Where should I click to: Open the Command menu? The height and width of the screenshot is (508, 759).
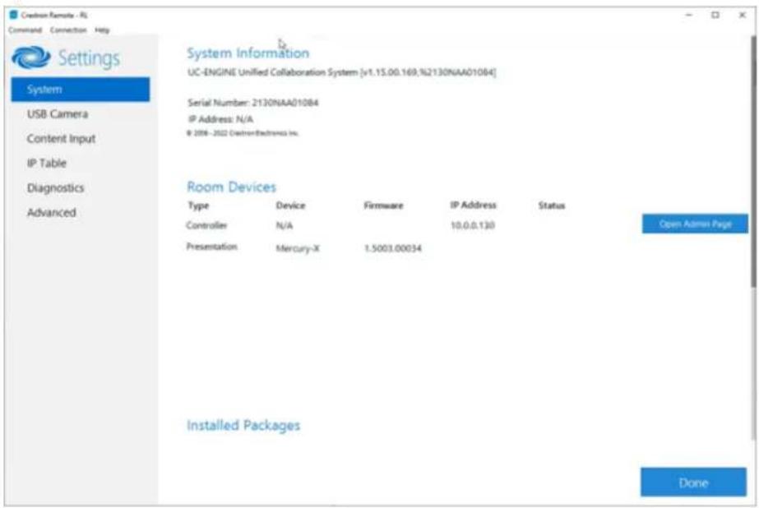[x=25, y=30]
